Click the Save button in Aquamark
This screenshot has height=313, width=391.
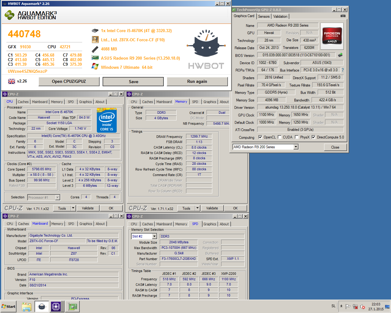pyautogui.click(x=133, y=82)
